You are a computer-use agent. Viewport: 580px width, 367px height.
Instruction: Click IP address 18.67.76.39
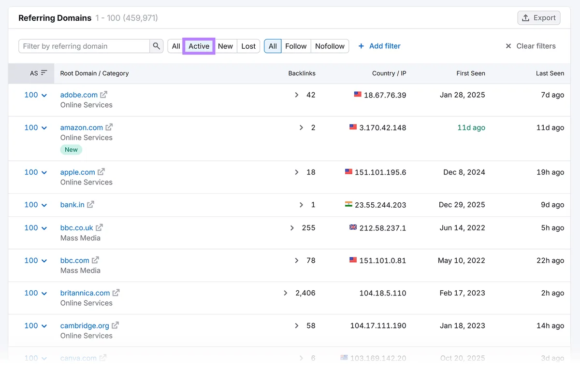pos(385,95)
